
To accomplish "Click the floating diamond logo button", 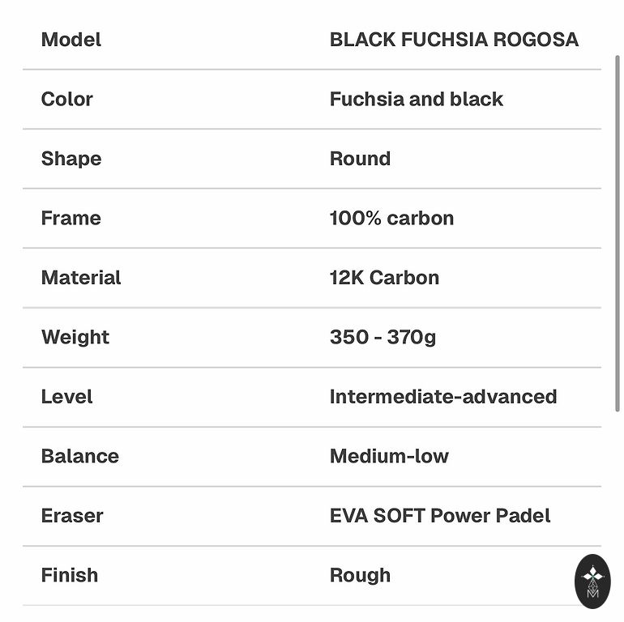I will pyautogui.click(x=592, y=581).
